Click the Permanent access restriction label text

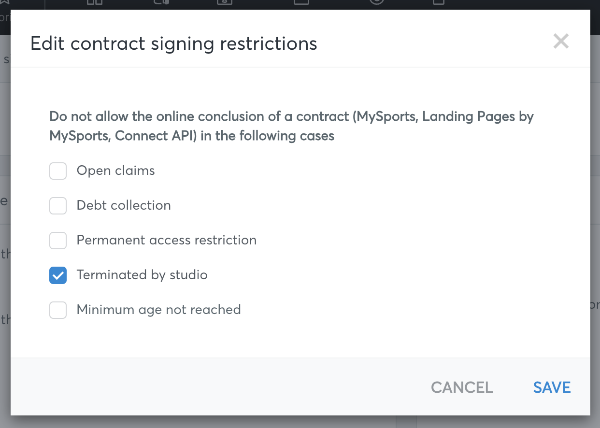click(167, 240)
